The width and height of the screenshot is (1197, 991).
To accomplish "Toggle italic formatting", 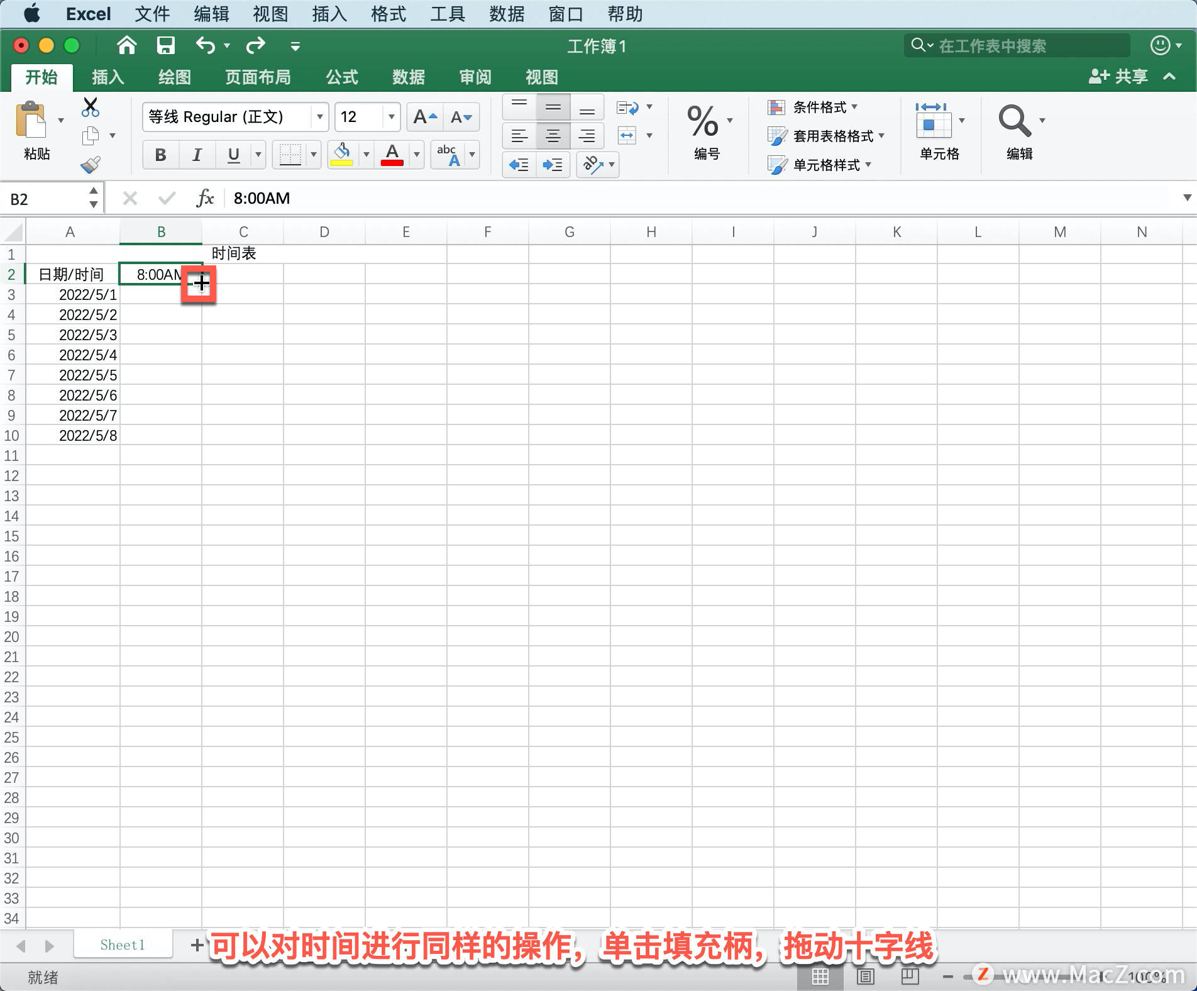I will coord(197,155).
